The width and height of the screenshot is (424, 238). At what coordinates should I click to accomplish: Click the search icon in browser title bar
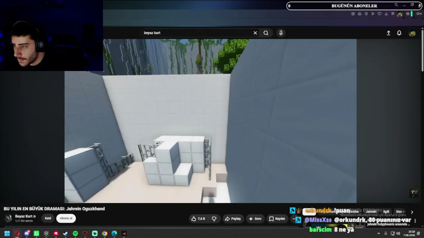[396, 5]
